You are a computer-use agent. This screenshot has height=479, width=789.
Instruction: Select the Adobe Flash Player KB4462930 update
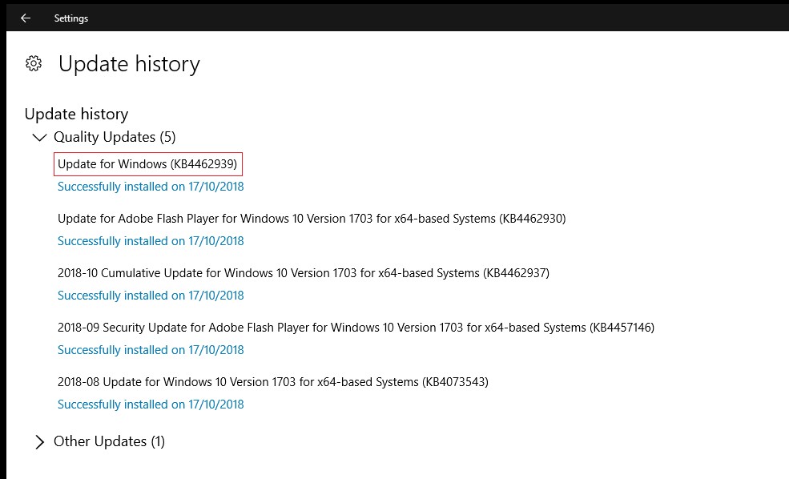point(312,219)
